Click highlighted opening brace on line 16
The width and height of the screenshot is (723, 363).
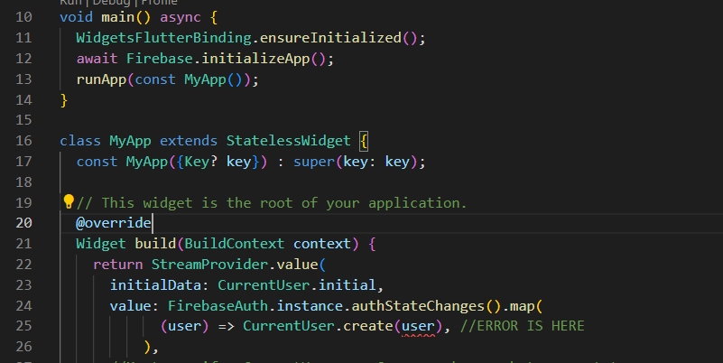364,141
